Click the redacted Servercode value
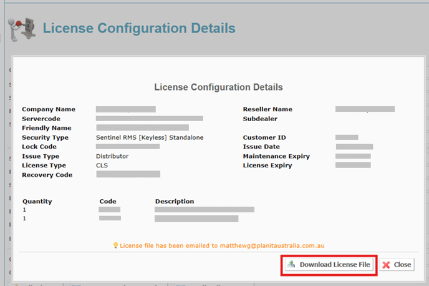 pos(149,118)
